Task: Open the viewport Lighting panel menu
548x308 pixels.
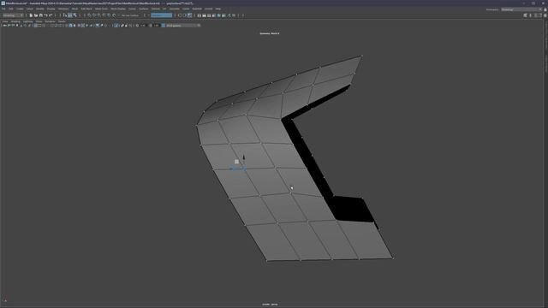Action: [x=27, y=21]
